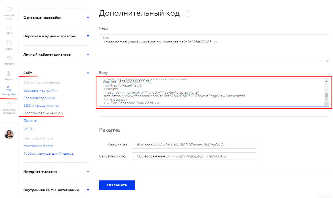
Task: Click the Body textarea scrollbar thumb
Action: [327, 95]
